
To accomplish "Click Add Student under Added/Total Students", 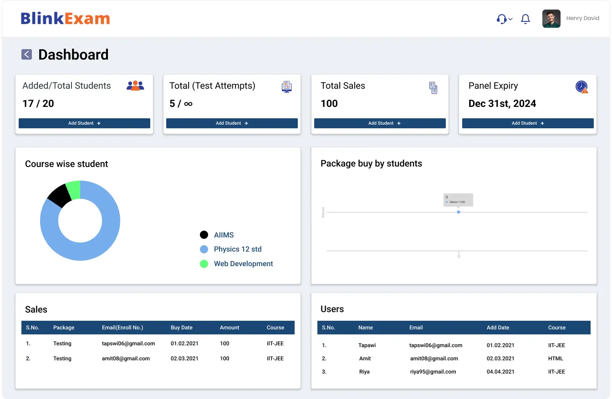I will (84, 123).
